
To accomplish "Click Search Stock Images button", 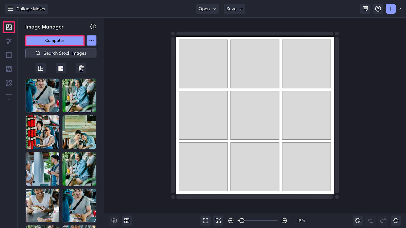I will (61, 53).
